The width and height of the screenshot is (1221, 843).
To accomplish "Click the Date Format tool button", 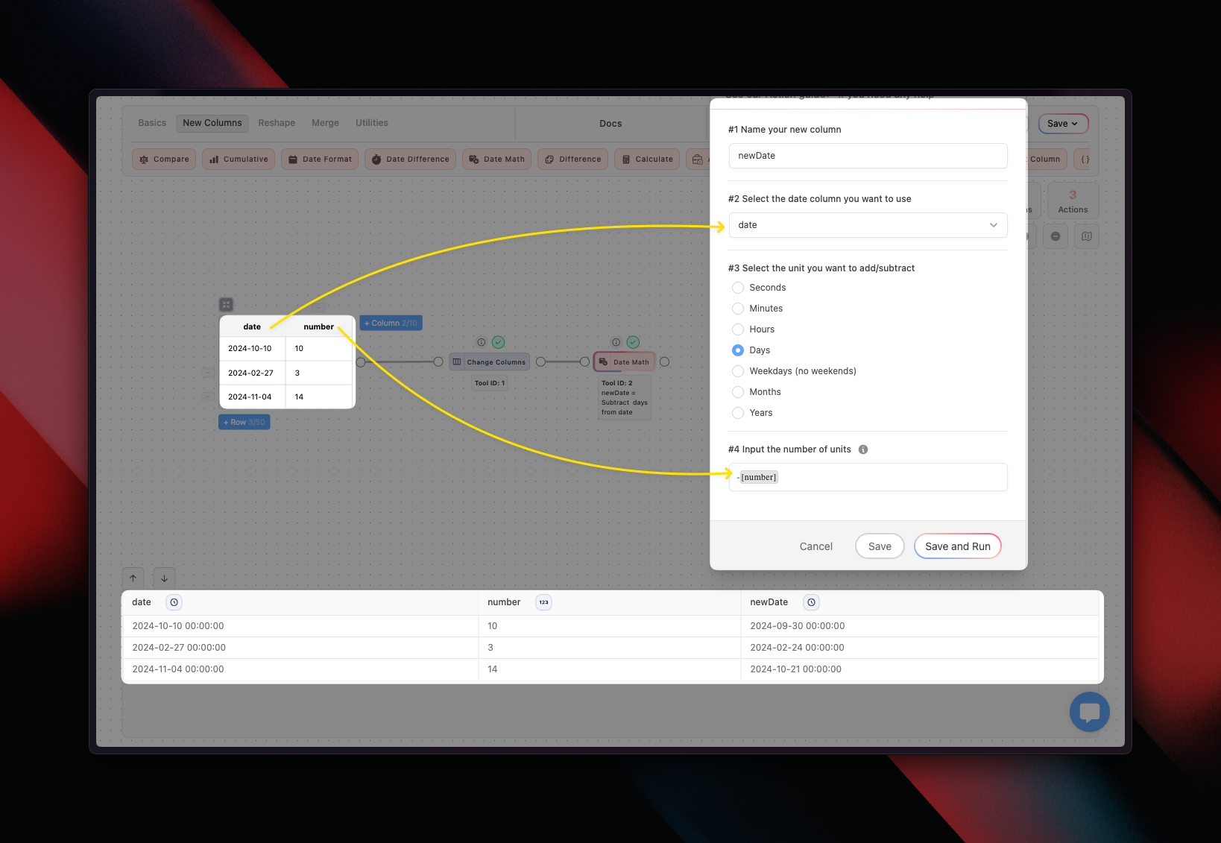I will [x=320, y=159].
